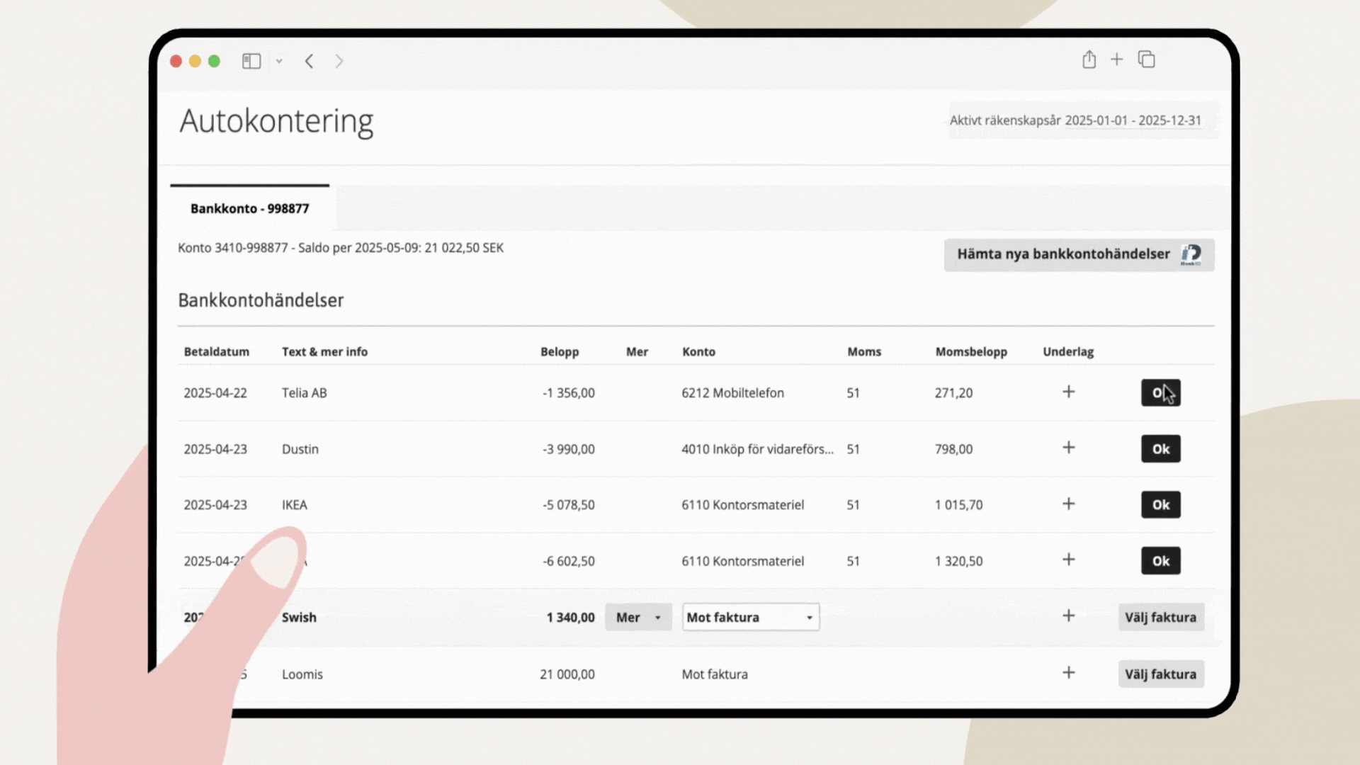The image size is (1360, 765).
Task: Confirm Dustin transaction with Ok
Action: coord(1160,448)
